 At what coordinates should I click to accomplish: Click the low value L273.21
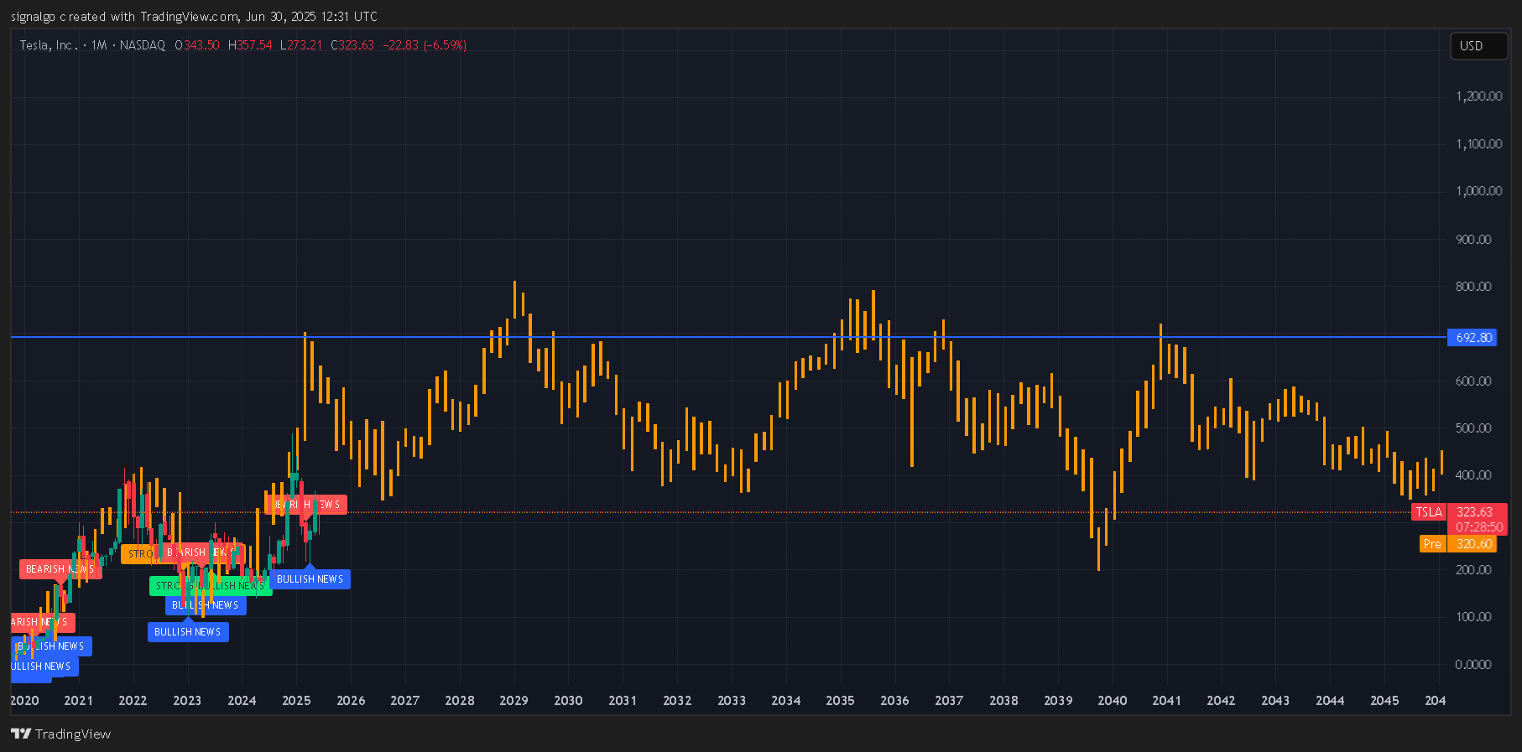(x=301, y=45)
